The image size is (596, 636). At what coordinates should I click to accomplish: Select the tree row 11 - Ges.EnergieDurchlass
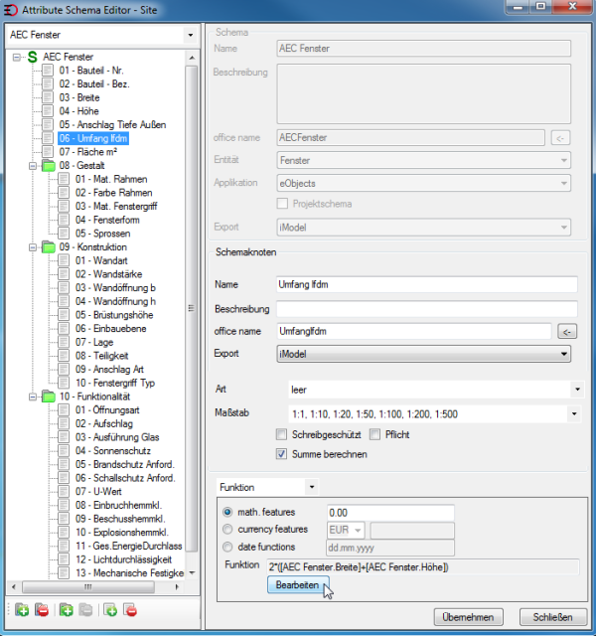pos(128,546)
